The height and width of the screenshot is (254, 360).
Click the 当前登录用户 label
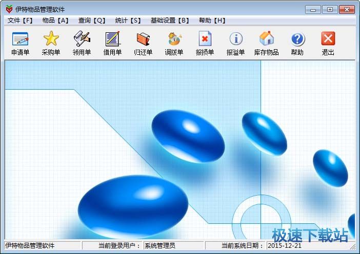pyautogui.click(x=119, y=245)
